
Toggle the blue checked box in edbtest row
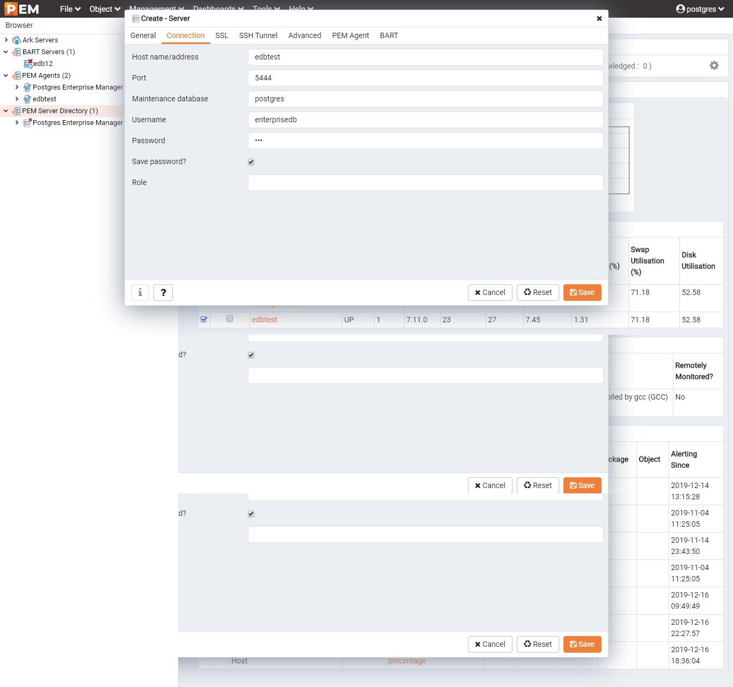pyautogui.click(x=204, y=319)
